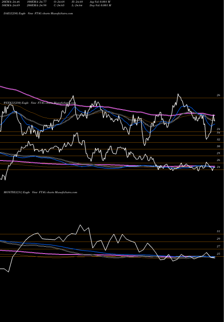The image size is (224, 322).
Task: Click the '31' monthly axis label
Action: 219,231
